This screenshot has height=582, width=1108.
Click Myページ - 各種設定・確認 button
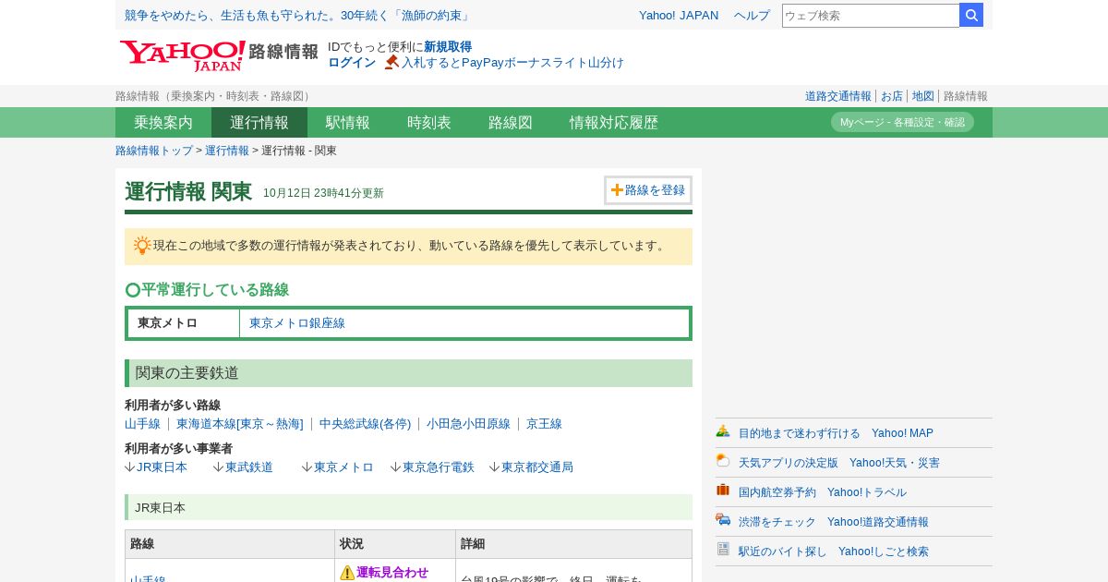(x=902, y=122)
